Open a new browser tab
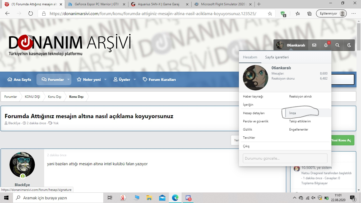 259,4
